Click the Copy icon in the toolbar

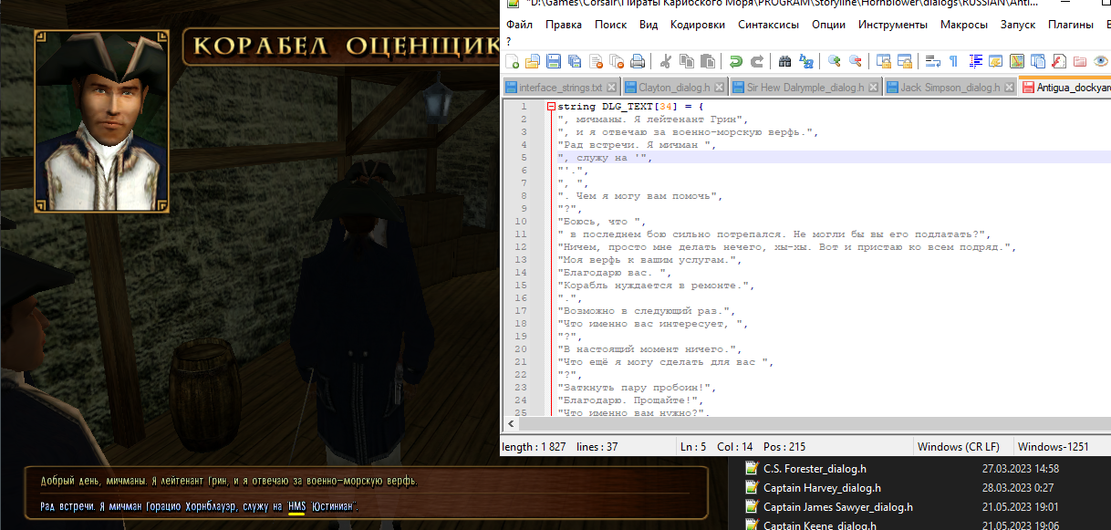[686, 62]
